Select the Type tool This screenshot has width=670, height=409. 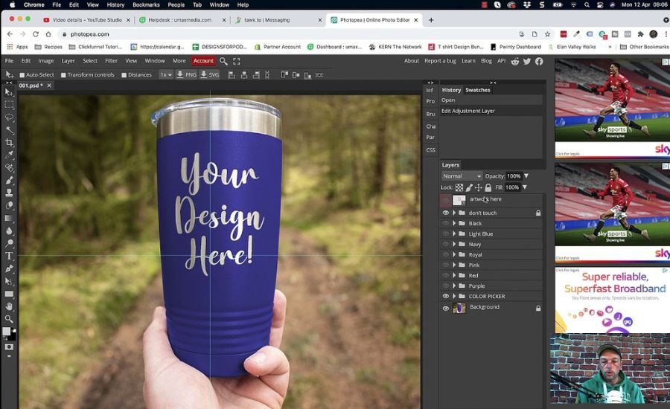pos(9,256)
